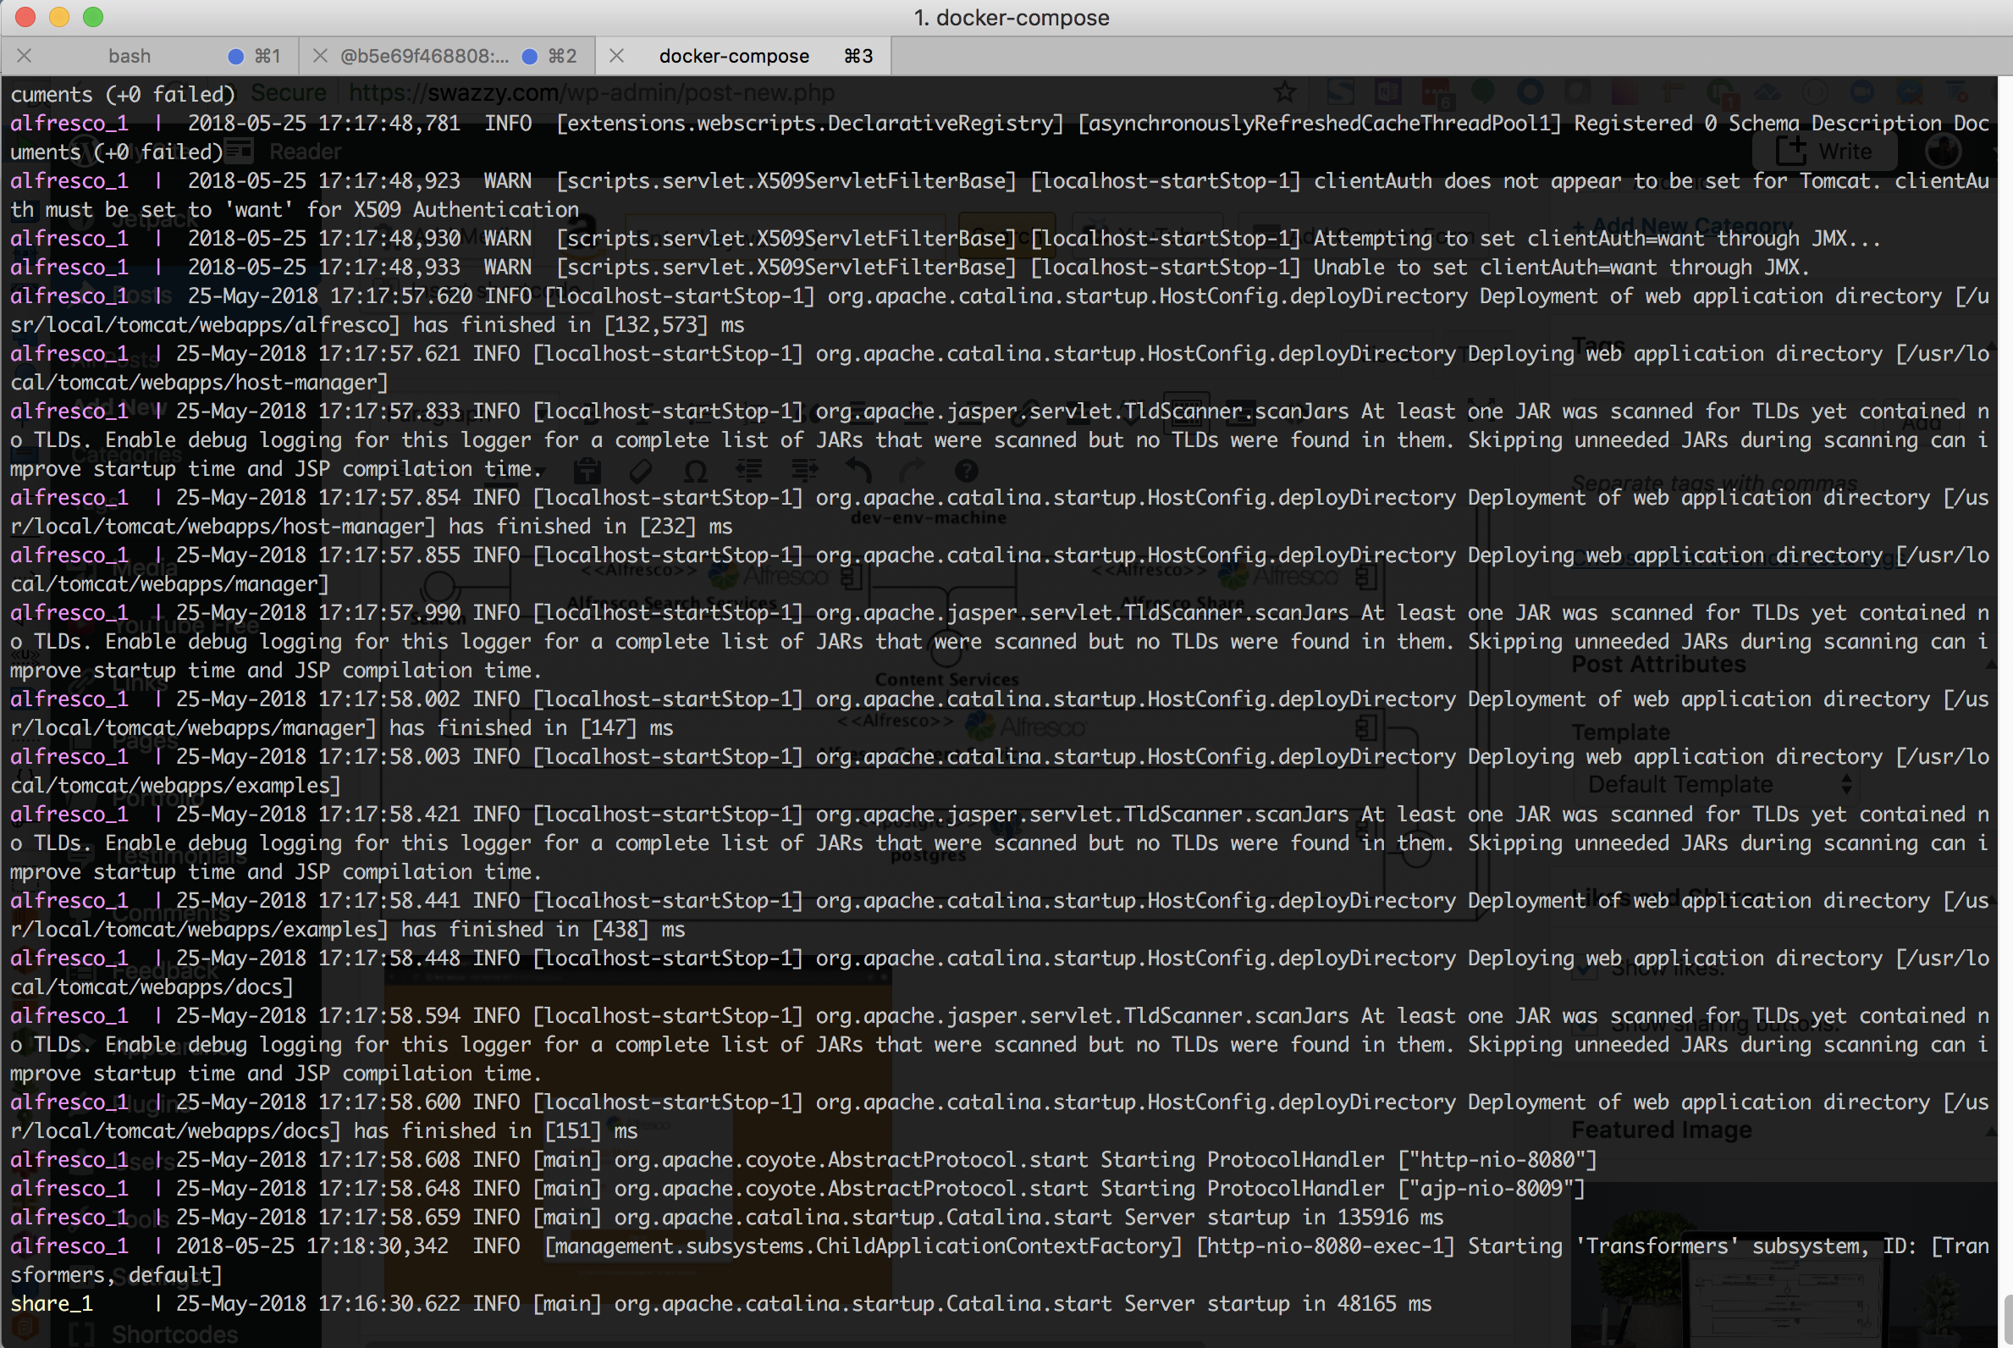2013x1348 pixels.
Task: Close the bash tab
Action: (24, 56)
